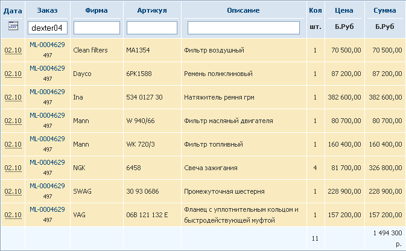
Task: Select article number MA1354
Action: pos(138,50)
